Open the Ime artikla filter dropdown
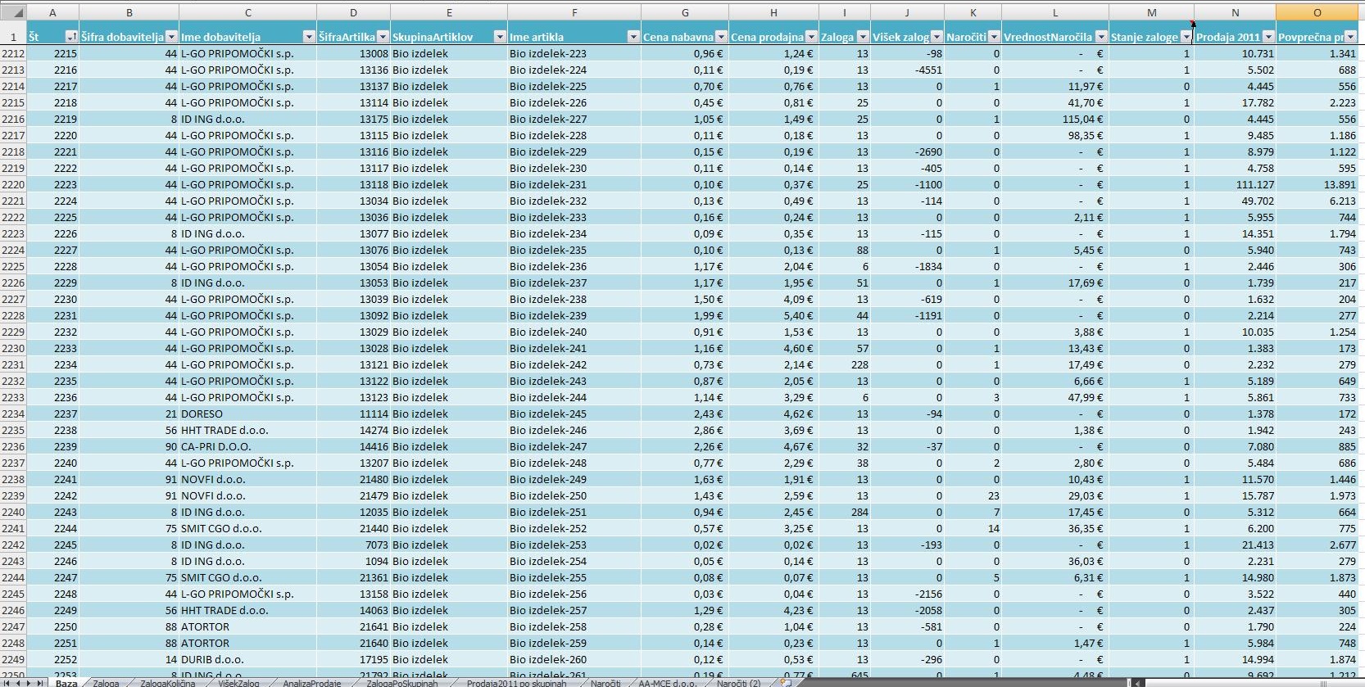This screenshot has width=1365, height=687. point(633,37)
